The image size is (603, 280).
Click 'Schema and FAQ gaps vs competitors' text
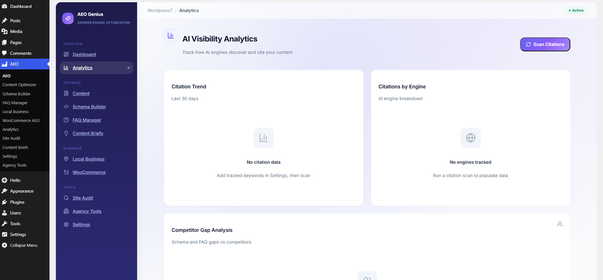point(211,242)
